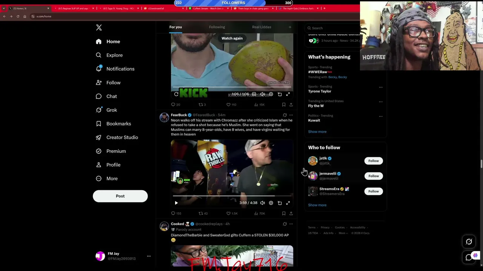Go to Profile from the sidebar
The width and height of the screenshot is (483, 271).
coord(108,165)
